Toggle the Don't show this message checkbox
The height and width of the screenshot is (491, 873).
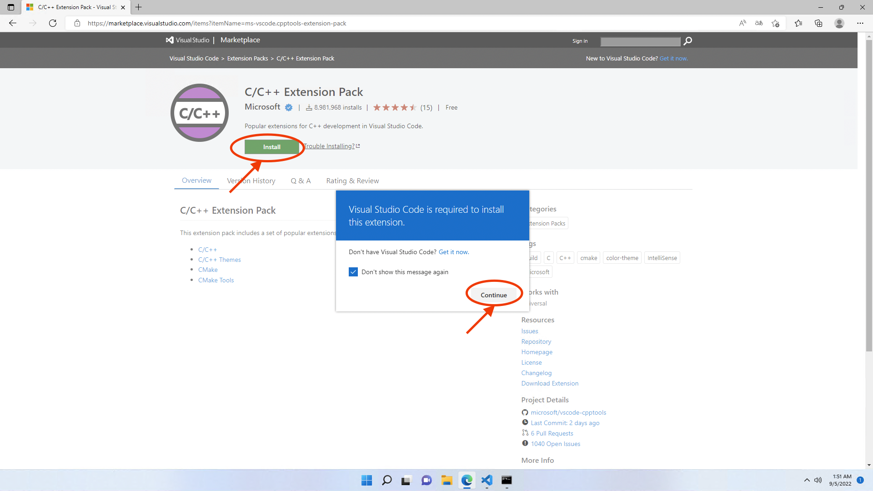click(353, 271)
